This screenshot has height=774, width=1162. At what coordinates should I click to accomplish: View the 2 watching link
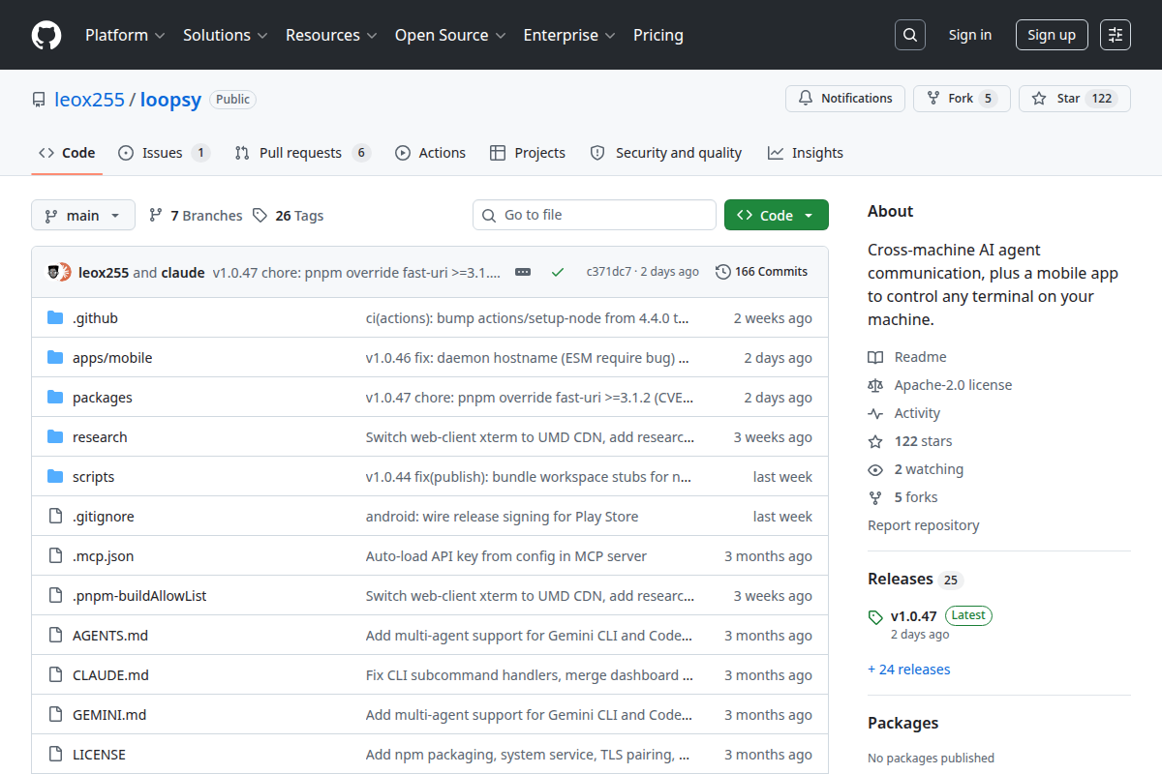coord(916,469)
